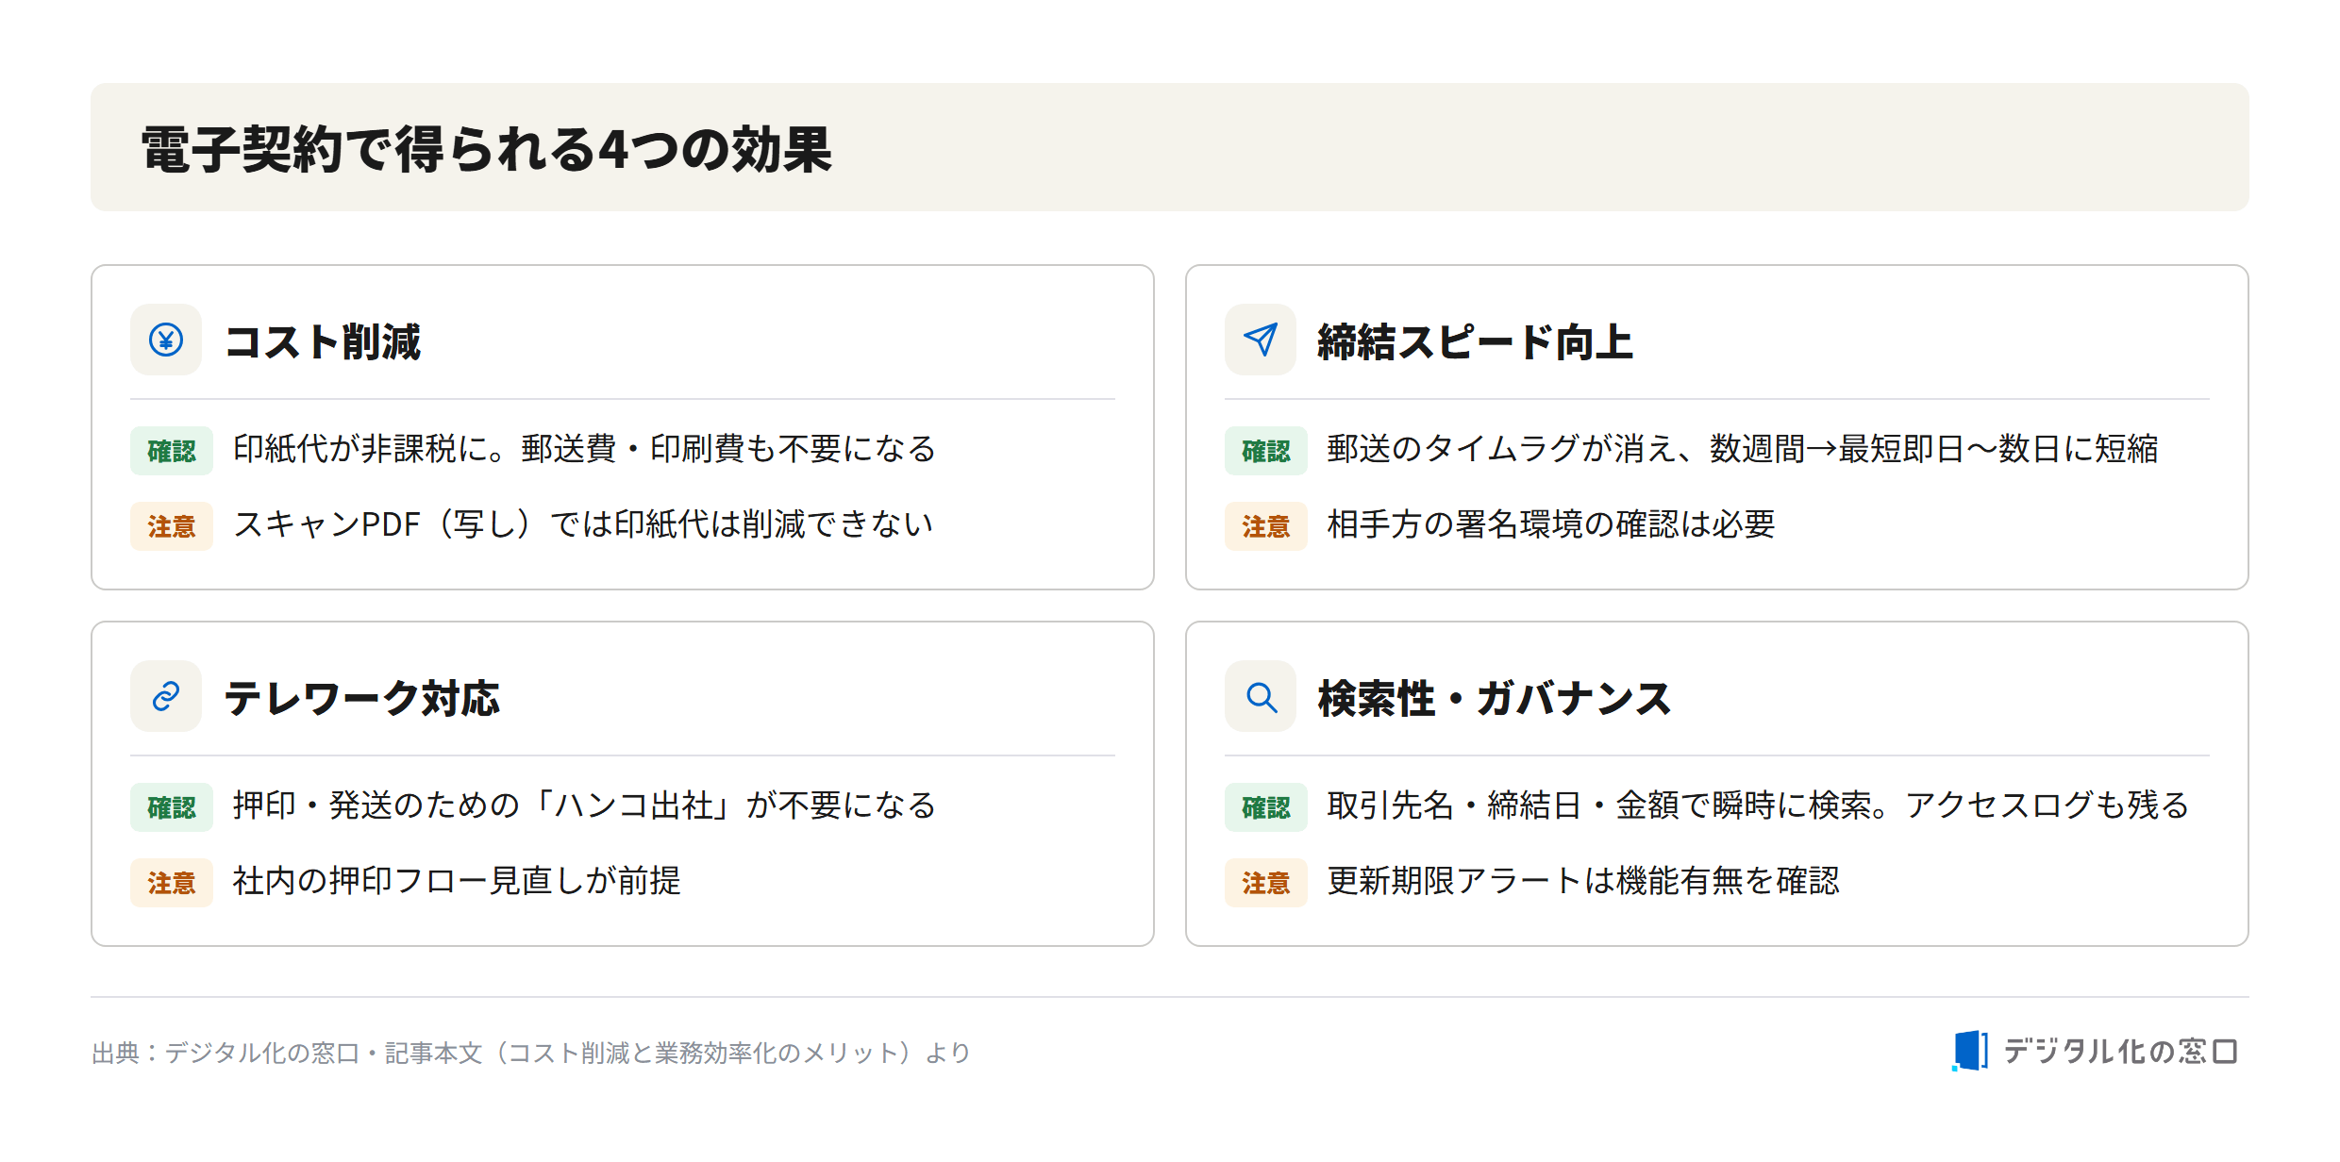
Task: Select the 検索性・ガバナンス heading
Action: point(1495,698)
